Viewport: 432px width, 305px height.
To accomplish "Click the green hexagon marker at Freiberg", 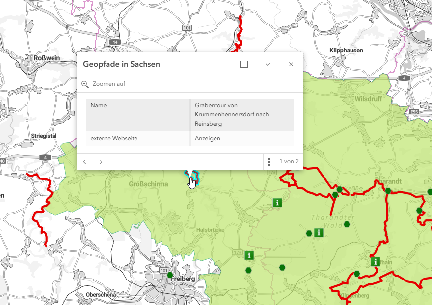I will [x=170, y=276].
